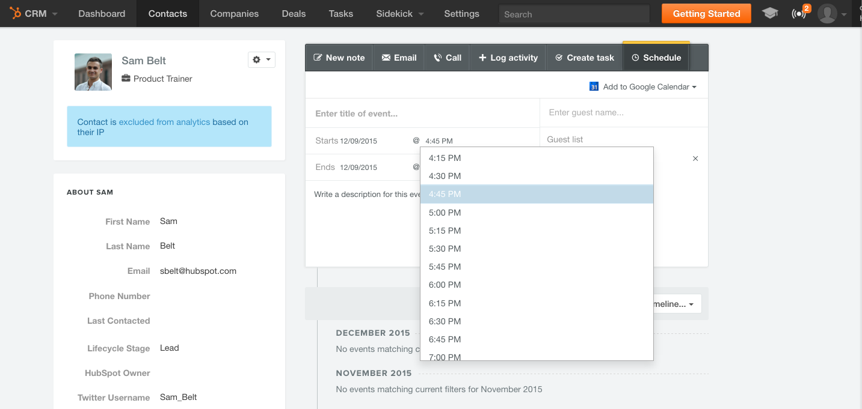This screenshot has width=862, height=409.
Task: Click the HubSpot Owner field label
Action: [117, 373]
